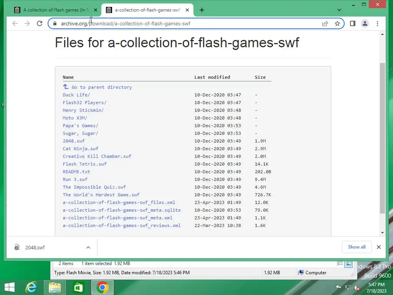The width and height of the screenshot is (393, 295).
Task: Share this page via address bar icon
Action: pos(325,23)
